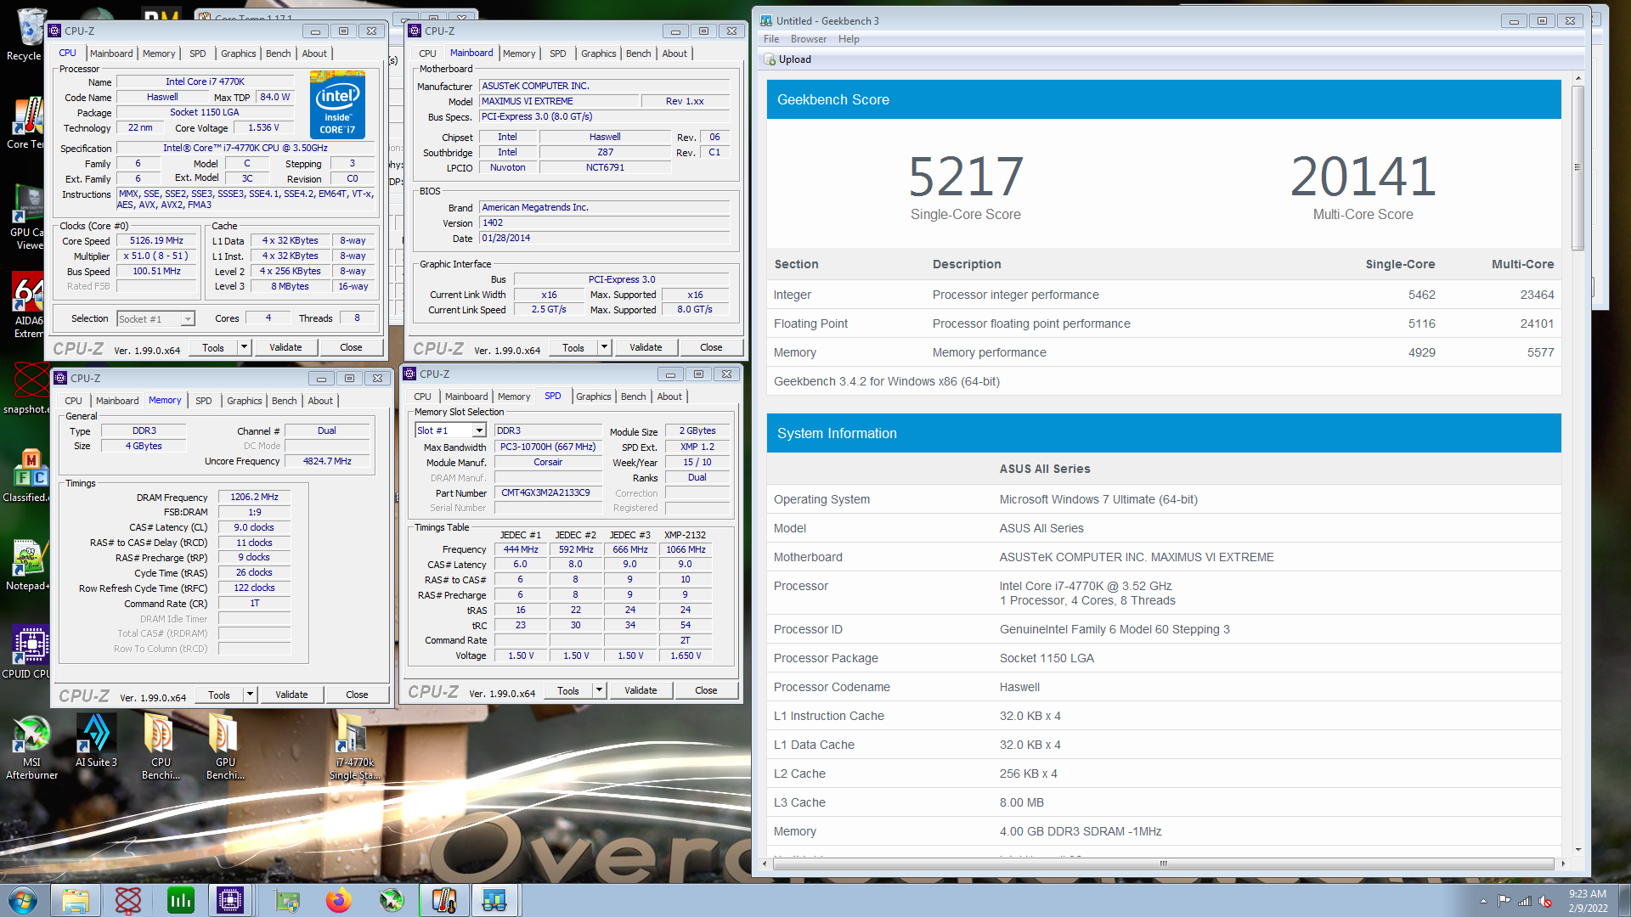Image resolution: width=1631 pixels, height=917 pixels.
Task: Open the Help menu in Geekbench
Action: pos(849,39)
